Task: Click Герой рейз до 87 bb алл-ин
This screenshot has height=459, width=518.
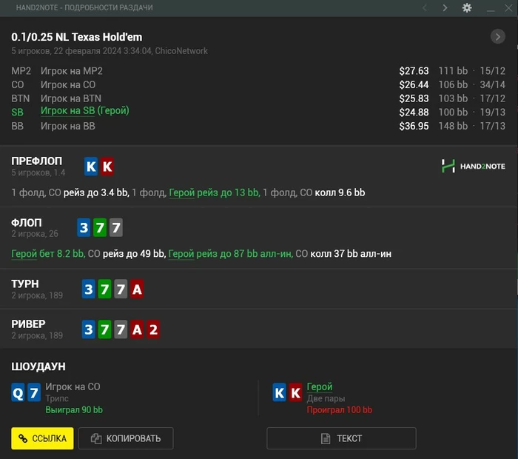Action: 231,254
